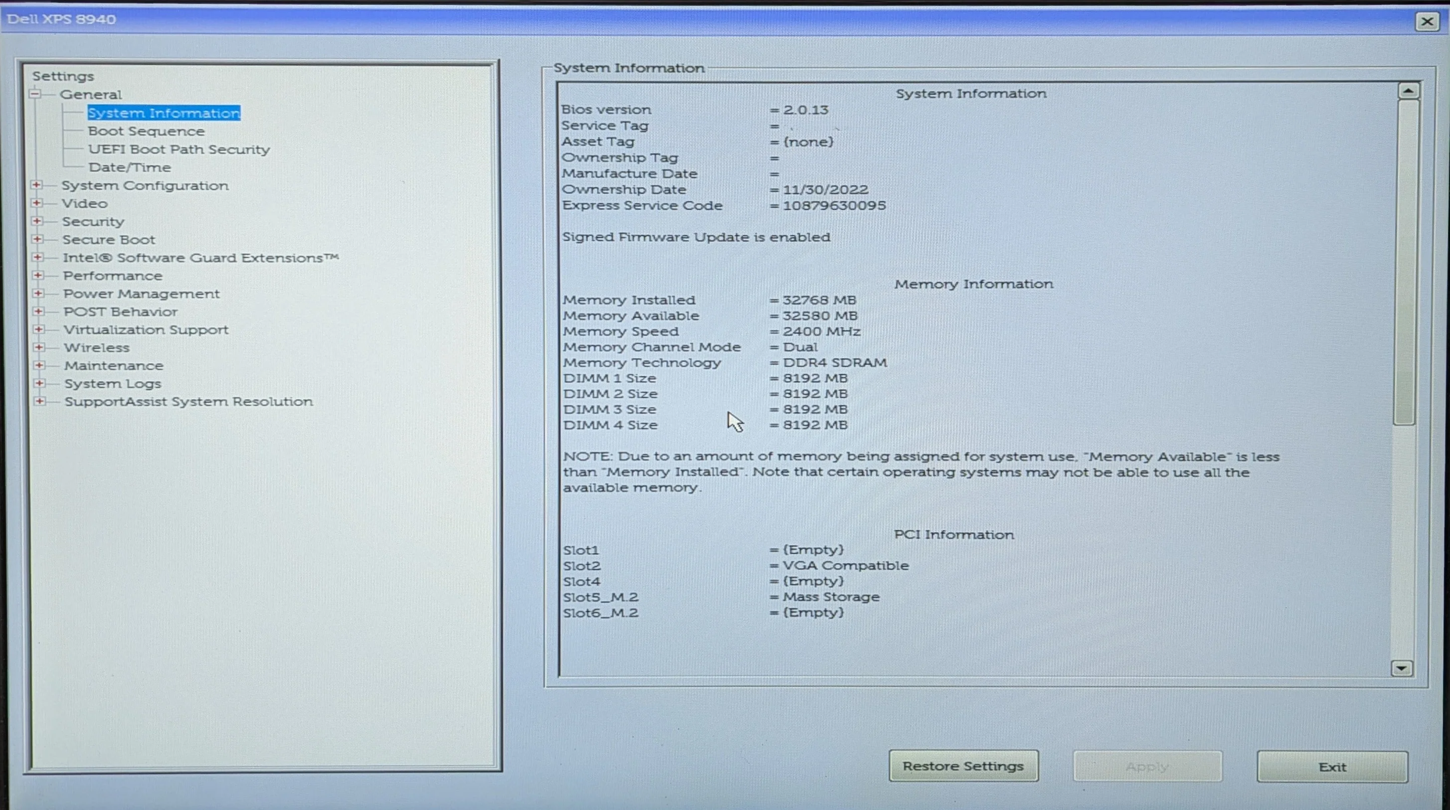Click the Slot6_M.2 row label
This screenshot has width=1450, height=810.
(601, 613)
